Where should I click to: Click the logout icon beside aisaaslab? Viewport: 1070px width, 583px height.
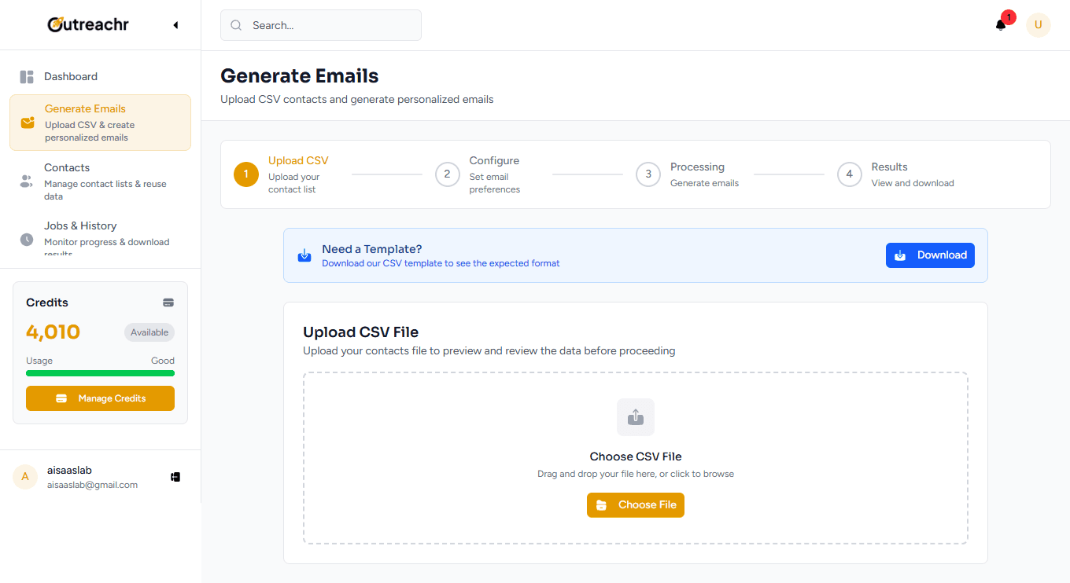coord(175,477)
